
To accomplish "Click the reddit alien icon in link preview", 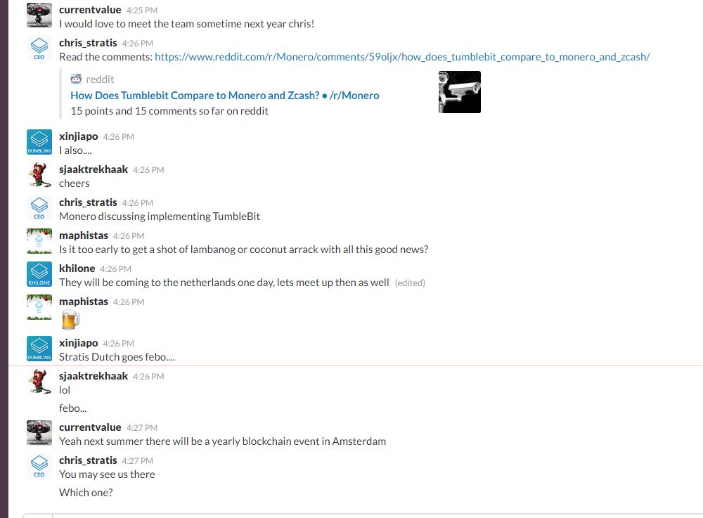I will click(x=76, y=79).
